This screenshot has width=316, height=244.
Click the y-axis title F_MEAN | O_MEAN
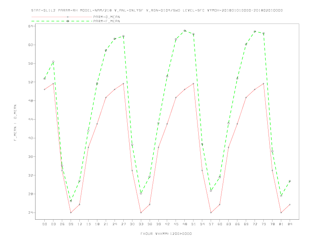coord(15,123)
